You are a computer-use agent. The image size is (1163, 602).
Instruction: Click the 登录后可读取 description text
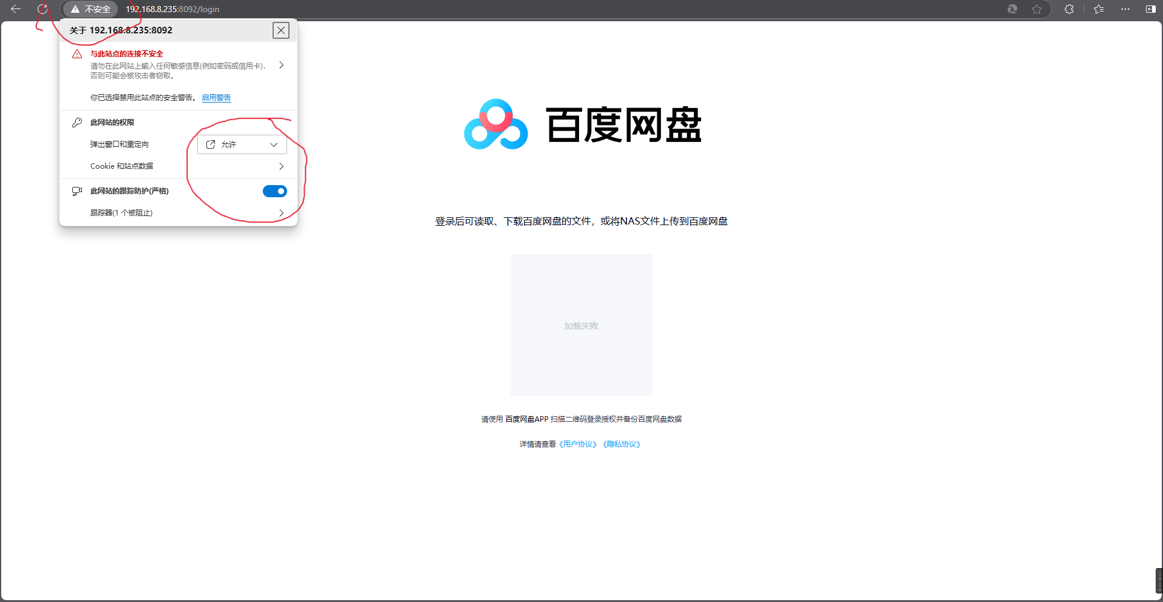581,222
